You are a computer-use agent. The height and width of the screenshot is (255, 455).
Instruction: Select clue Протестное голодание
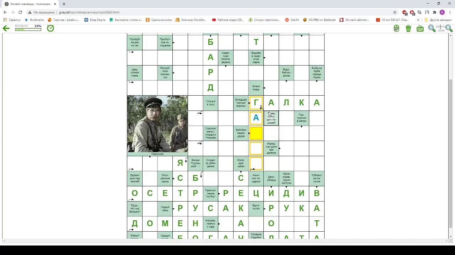point(165,42)
